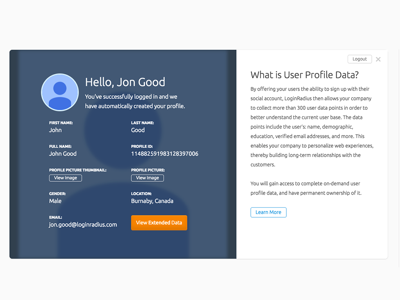Image resolution: width=400 pixels, height=300 pixels.
Task: Click the Hello, Jon Good heading
Action: pyautogui.click(x=125, y=82)
